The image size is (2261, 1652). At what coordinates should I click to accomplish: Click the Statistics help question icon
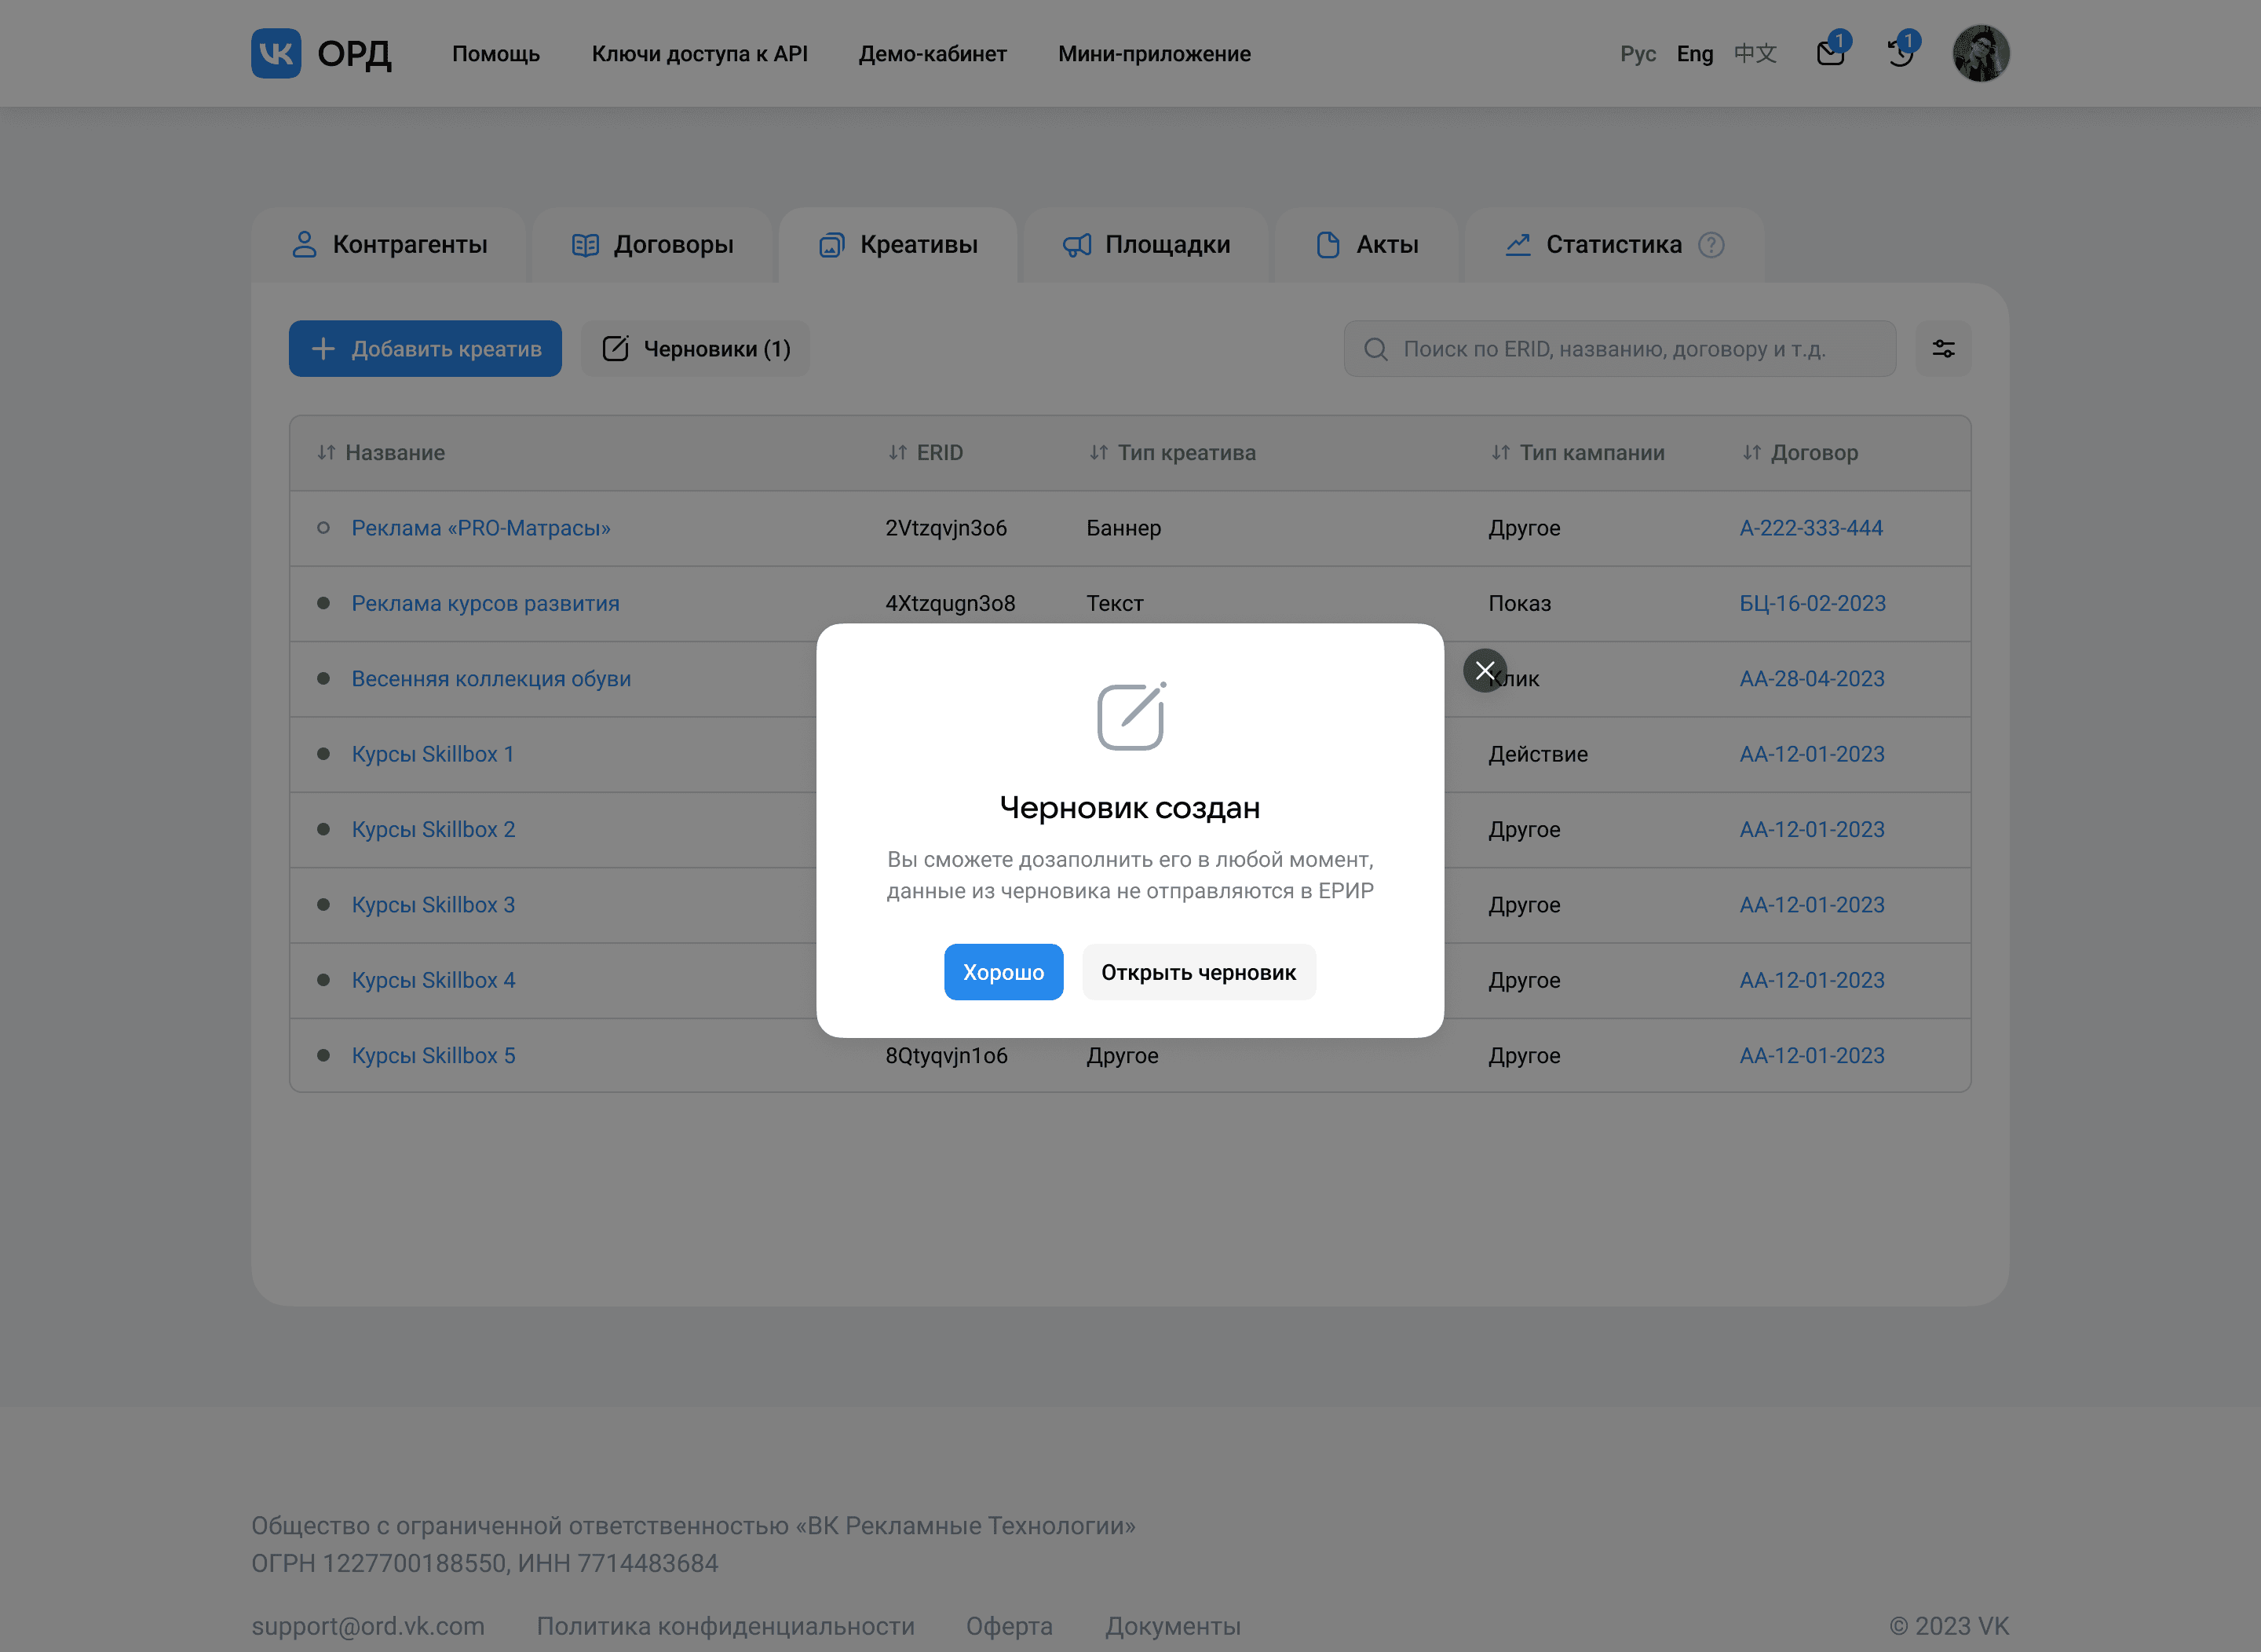[1711, 245]
